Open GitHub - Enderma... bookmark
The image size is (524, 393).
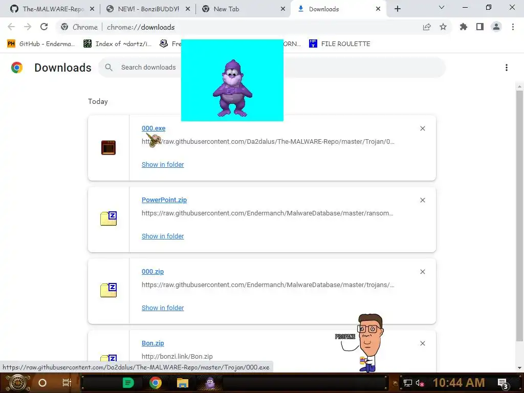41,44
